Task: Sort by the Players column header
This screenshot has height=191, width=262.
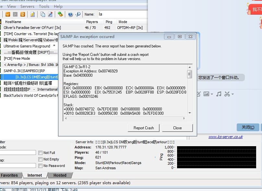Action: (94, 22)
